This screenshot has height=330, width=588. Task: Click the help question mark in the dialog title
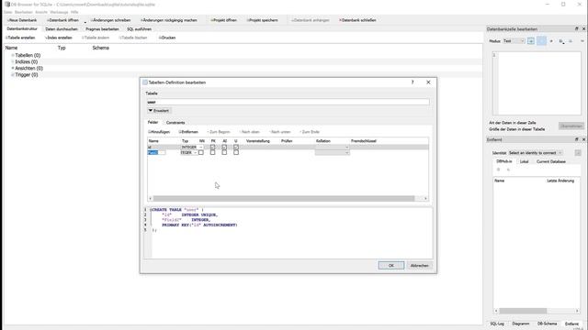[x=413, y=82]
